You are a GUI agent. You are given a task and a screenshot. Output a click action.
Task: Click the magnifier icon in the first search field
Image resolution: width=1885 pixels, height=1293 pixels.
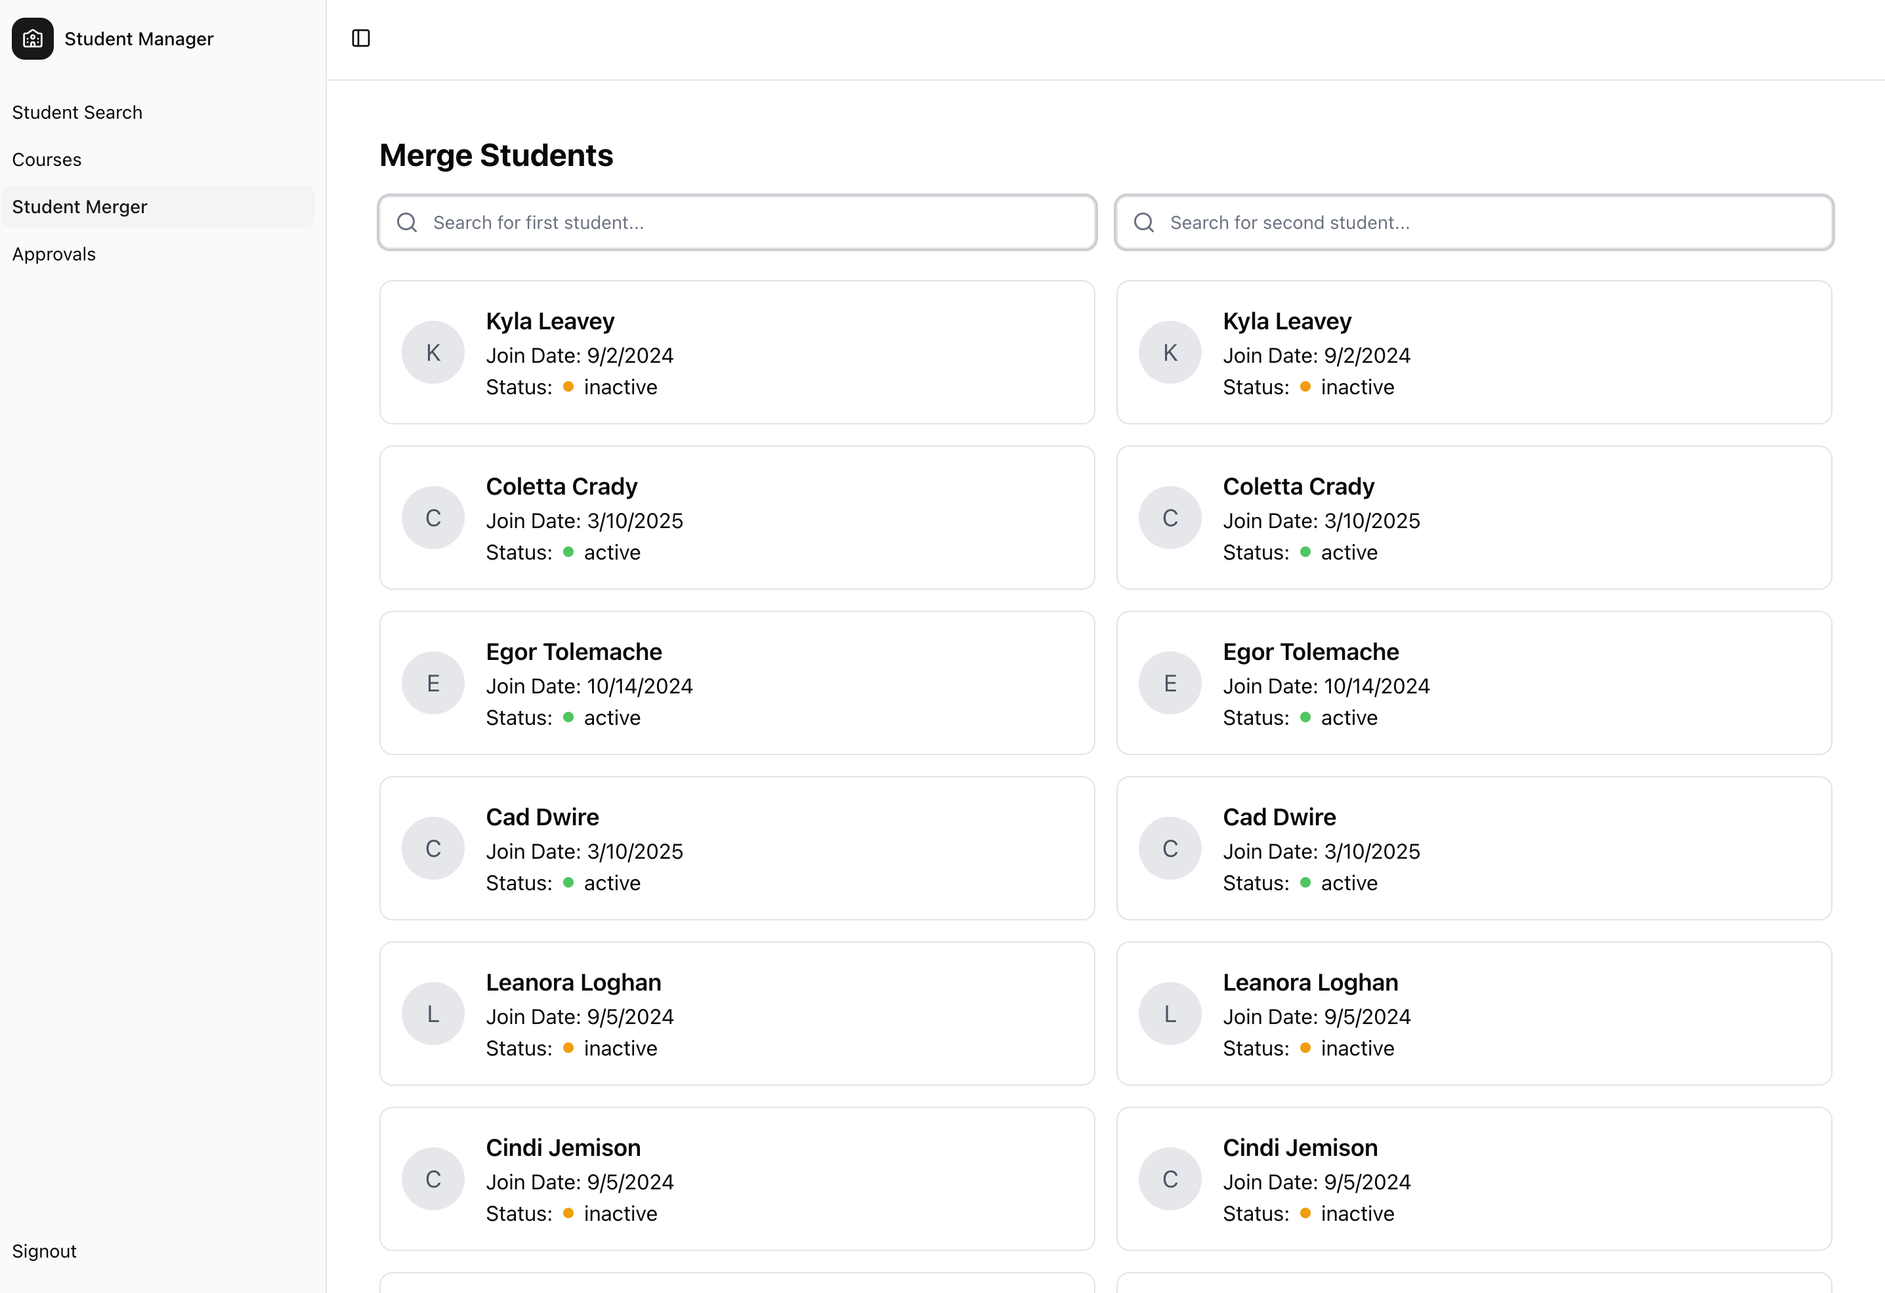click(407, 222)
